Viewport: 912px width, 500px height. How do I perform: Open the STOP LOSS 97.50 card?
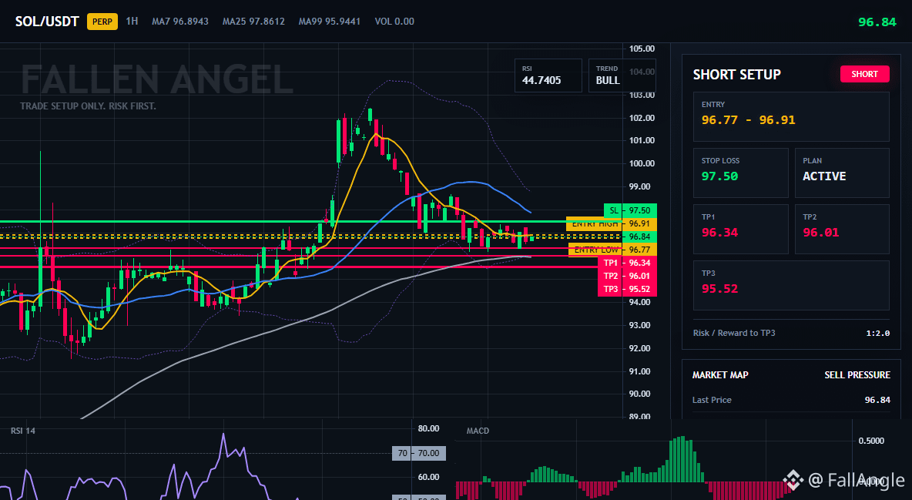740,173
